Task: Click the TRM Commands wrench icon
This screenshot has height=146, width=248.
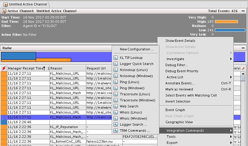Action: click(x=116, y=131)
